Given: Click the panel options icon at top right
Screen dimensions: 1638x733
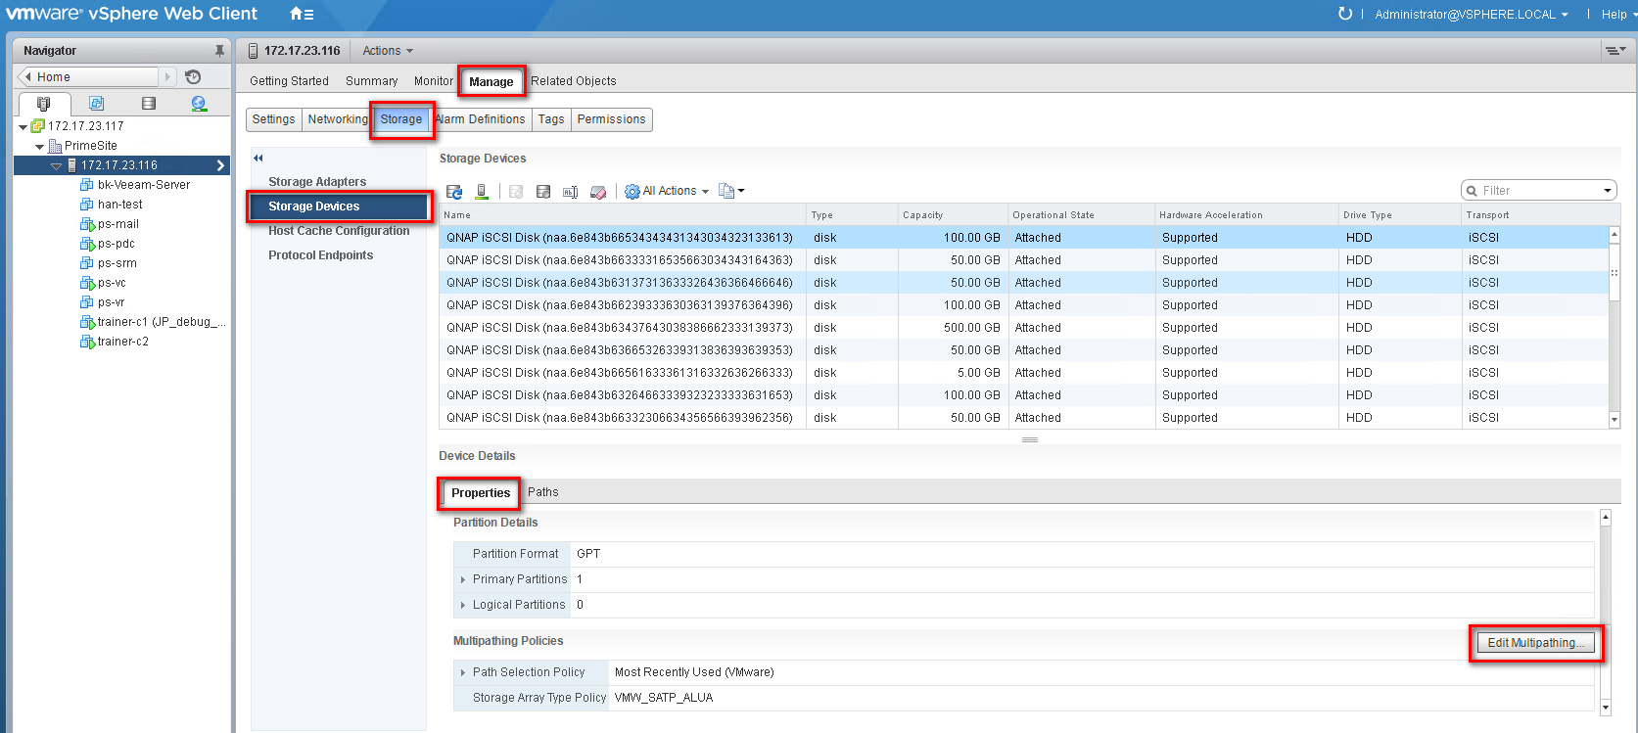Looking at the screenshot, I should 1615,50.
